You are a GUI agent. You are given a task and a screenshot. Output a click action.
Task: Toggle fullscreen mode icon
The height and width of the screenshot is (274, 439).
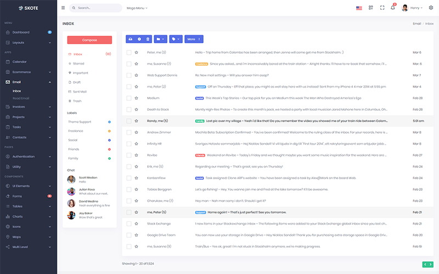pyautogui.click(x=382, y=8)
